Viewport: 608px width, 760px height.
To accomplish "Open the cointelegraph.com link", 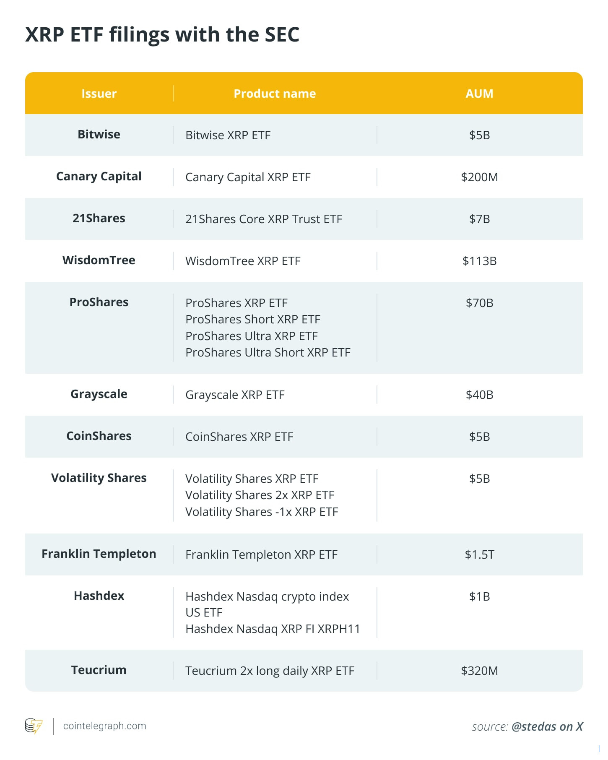I will click(104, 726).
